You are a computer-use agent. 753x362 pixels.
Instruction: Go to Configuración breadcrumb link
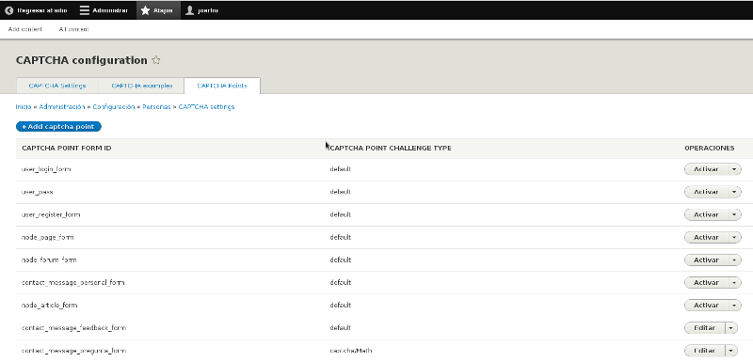(x=114, y=107)
